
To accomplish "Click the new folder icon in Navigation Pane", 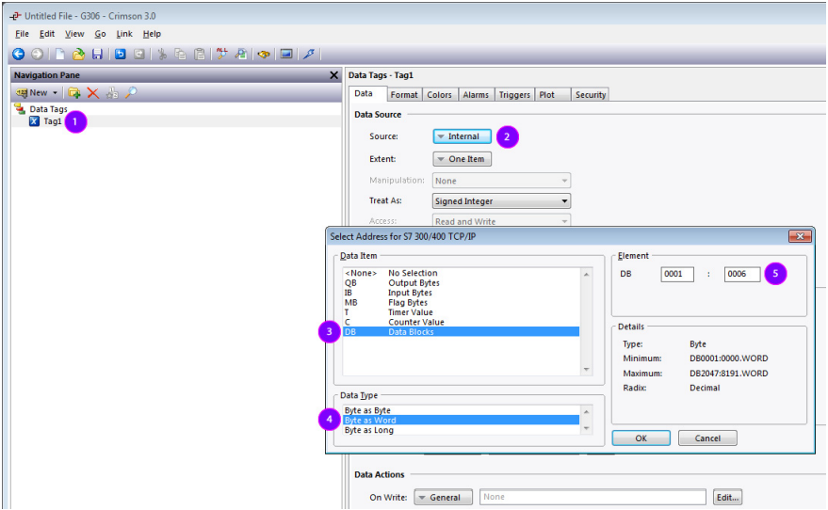I will [74, 93].
